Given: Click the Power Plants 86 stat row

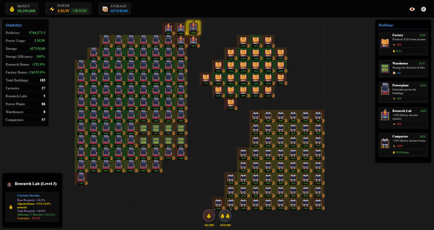Looking at the screenshot, I should tap(25, 104).
